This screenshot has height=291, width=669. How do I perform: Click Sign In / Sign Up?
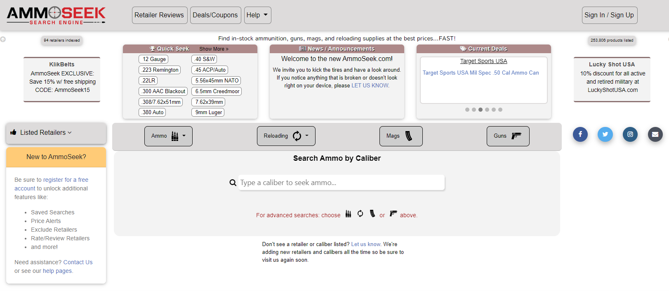click(x=610, y=15)
